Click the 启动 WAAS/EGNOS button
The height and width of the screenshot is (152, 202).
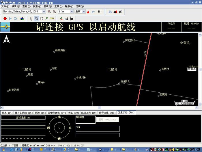[x=107, y=119]
